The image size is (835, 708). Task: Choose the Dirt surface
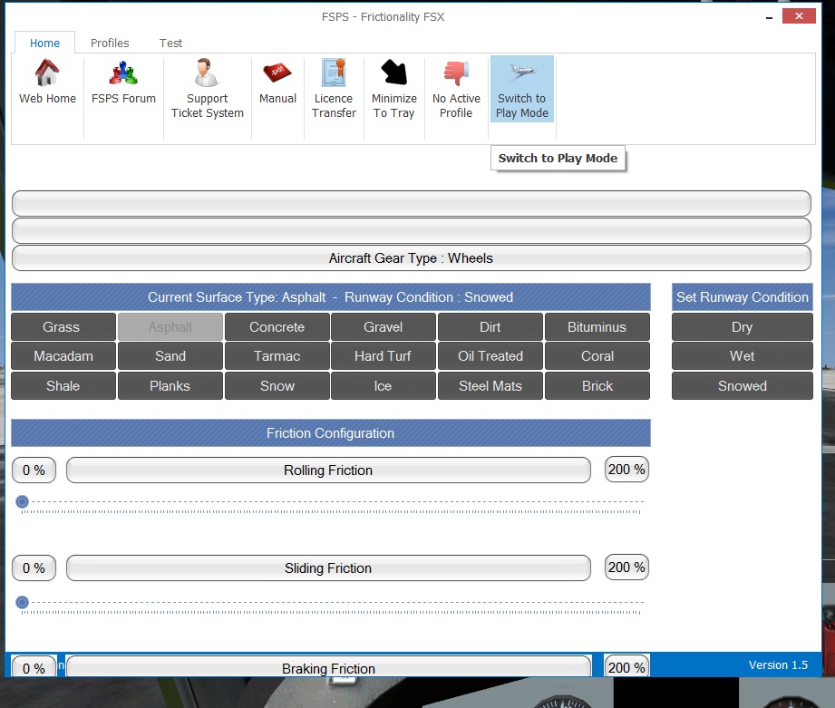click(x=490, y=327)
